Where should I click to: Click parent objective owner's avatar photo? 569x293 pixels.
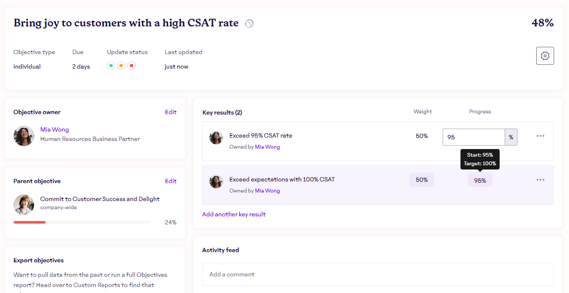click(24, 205)
